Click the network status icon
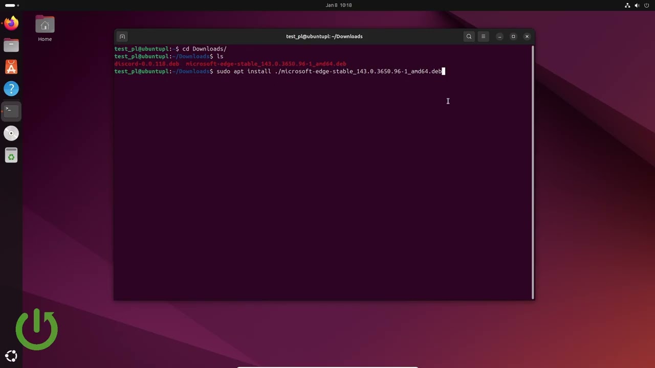 [x=627, y=5]
